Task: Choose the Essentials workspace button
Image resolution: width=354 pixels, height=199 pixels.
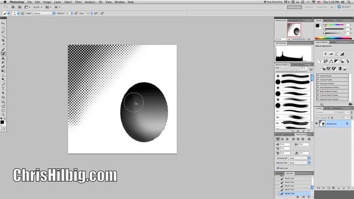Action: pos(294,7)
